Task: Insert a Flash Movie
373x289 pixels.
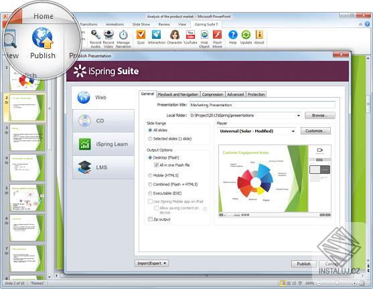Action: pyautogui.click(x=217, y=39)
